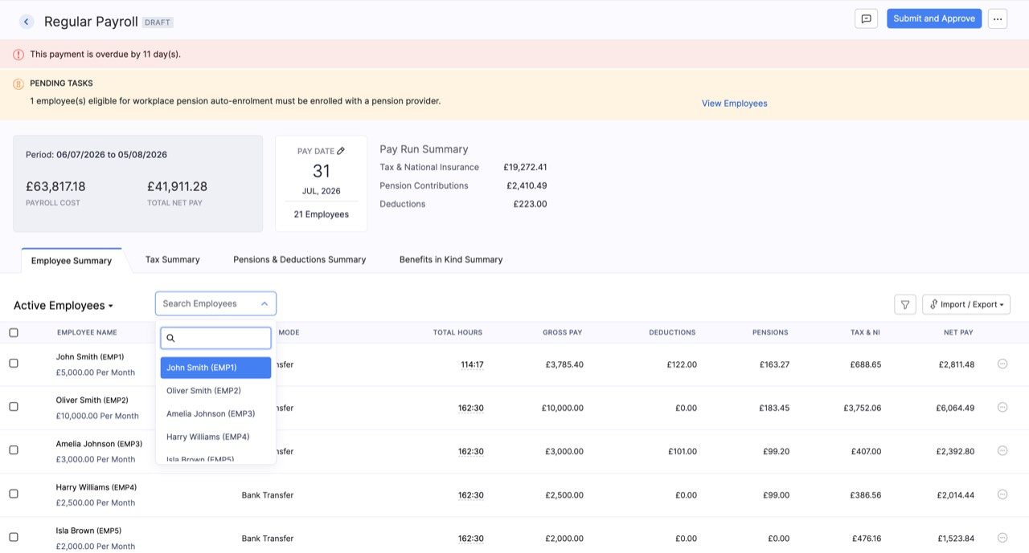Go back using the back arrow icon
This screenshot has width=1029, height=553.
click(x=27, y=22)
